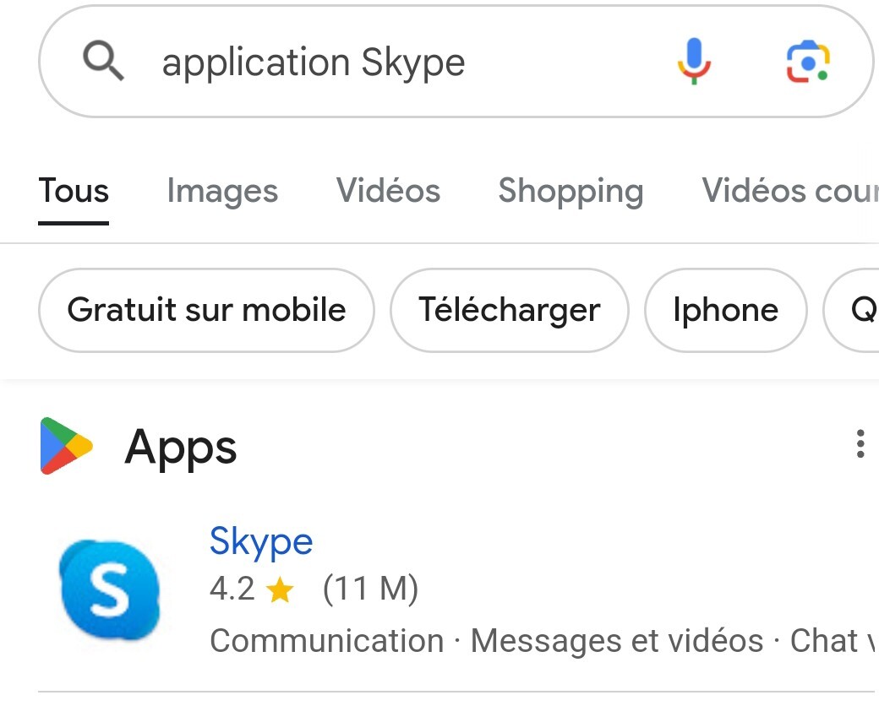Switch to the Vidéos tab

pyautogui.click(x=388, y=192)
